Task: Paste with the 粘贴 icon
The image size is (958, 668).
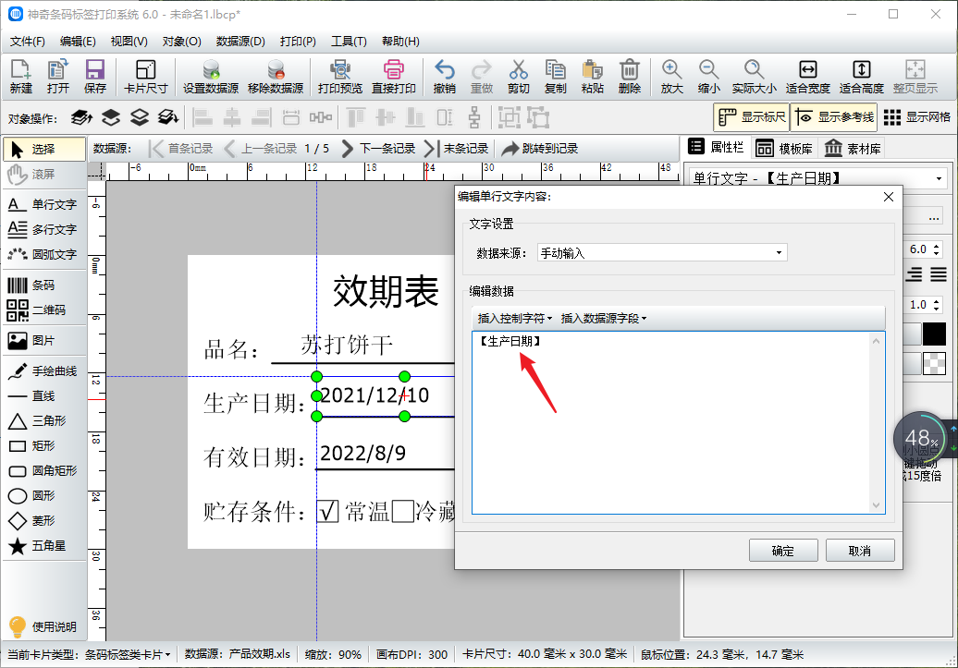Action: coord(592,77)
